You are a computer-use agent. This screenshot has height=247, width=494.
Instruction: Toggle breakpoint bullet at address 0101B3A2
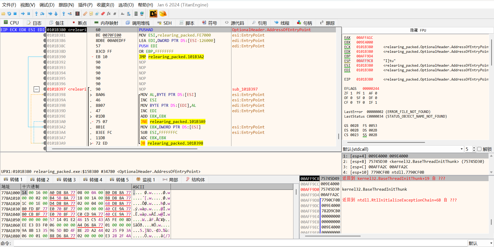point(45,127)
